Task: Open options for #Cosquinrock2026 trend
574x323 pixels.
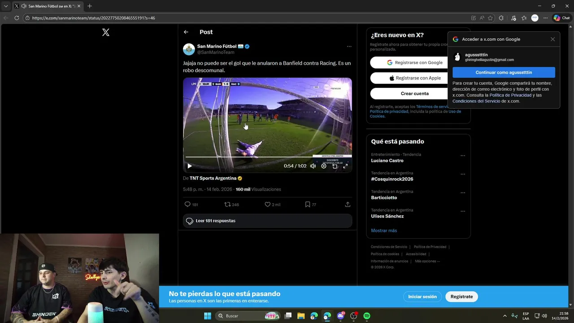Action: 463,174
